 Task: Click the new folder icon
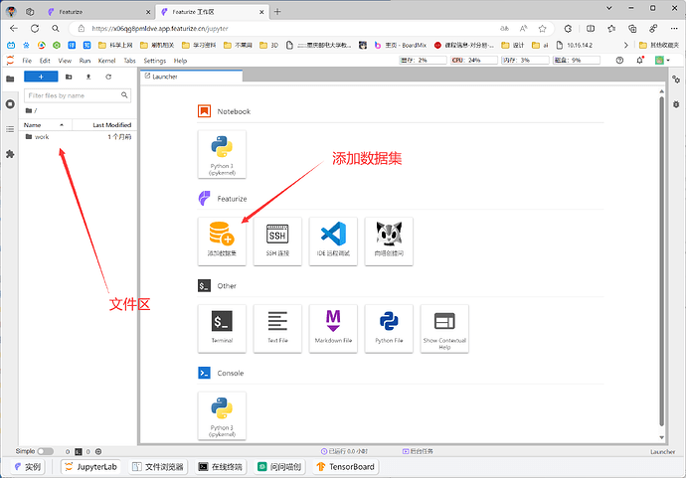(69, 77)
